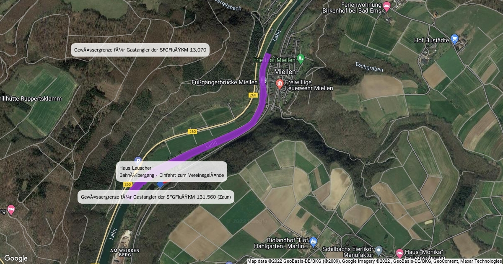Click the Miellen town name label
This screenshot has width=503, height=264.
pyautogui.click(x=285, y=72)
